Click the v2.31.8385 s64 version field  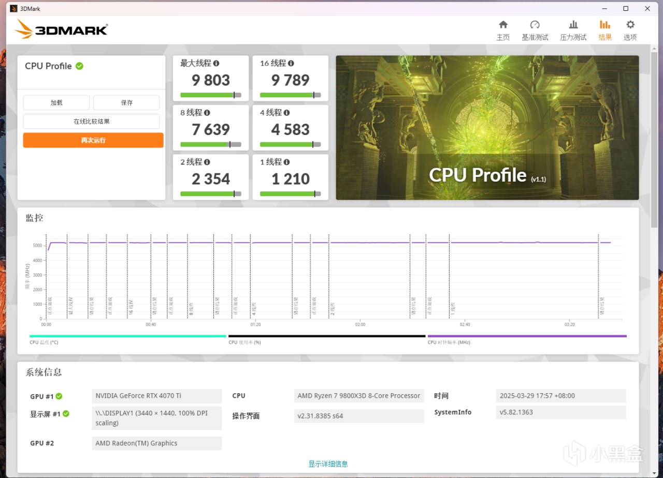coord(359,416)
